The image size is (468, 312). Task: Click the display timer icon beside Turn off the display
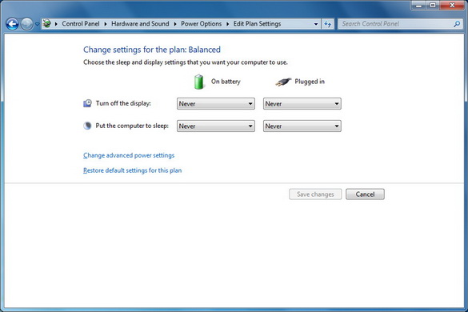87,103
